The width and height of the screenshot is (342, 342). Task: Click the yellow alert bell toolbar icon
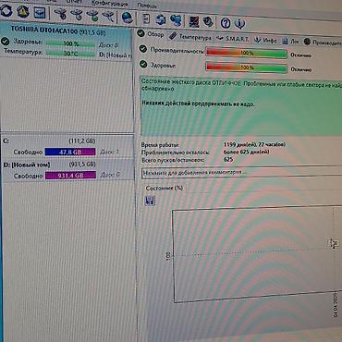pyautogui.click(x=23, y=12)
